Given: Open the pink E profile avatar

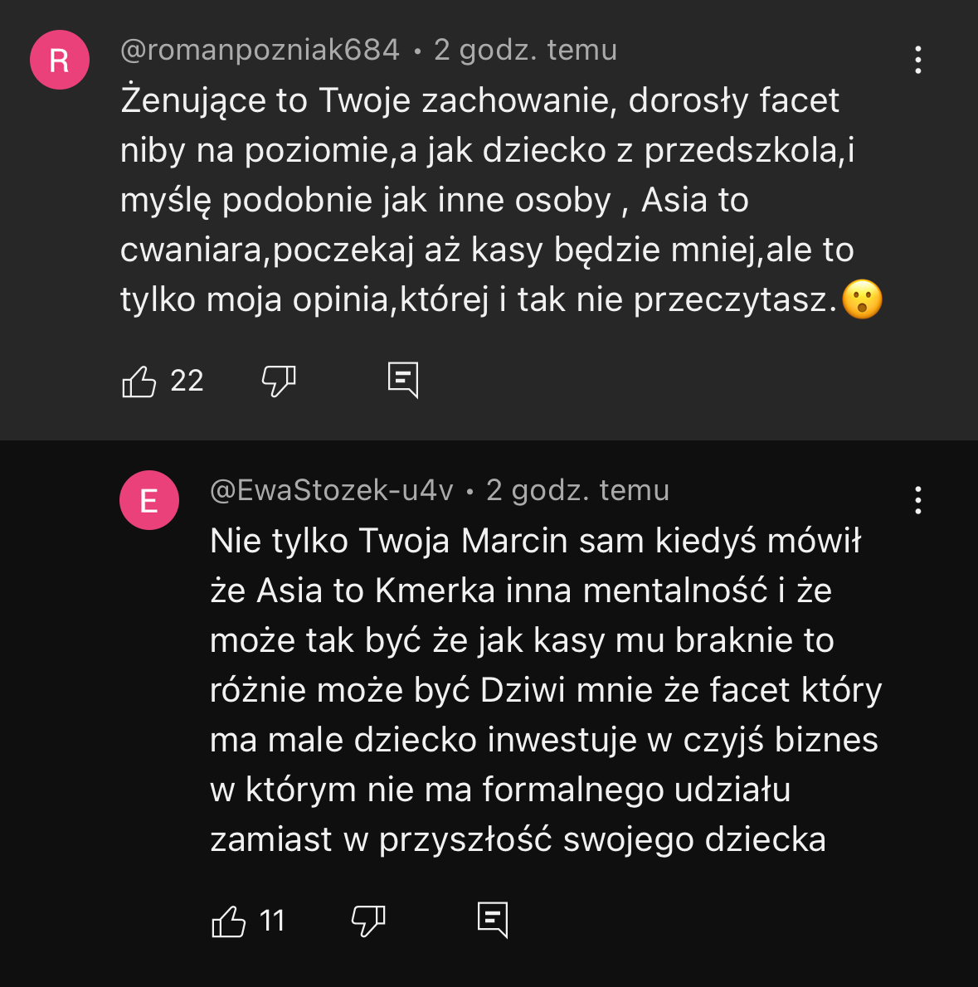Looking at the screenshot, I should pos(149,500).
